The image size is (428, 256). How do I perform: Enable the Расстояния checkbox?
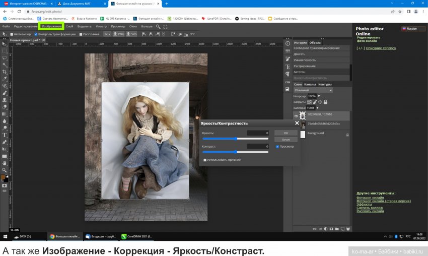81,34
